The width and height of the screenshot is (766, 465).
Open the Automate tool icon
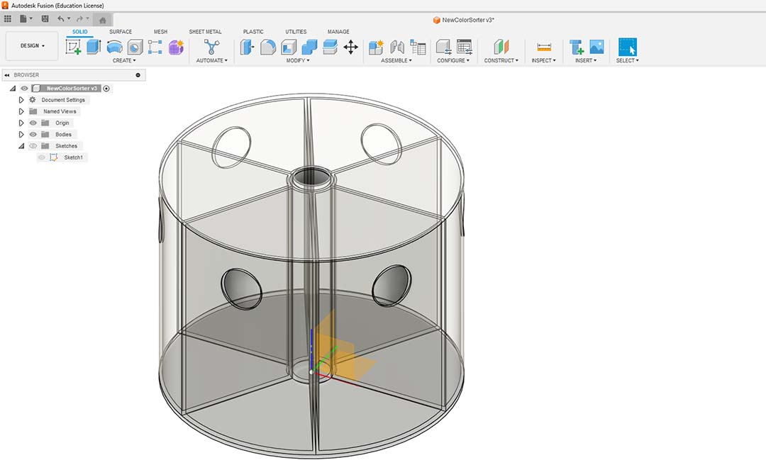[x=211, y=47]
